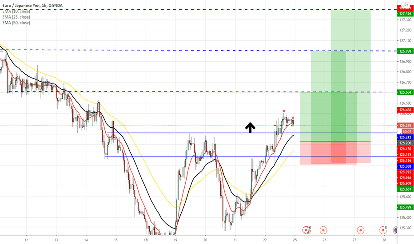The image size is (414, 244).
Task: Click date 22 on the time axis
Action: (x=265, y=240)
